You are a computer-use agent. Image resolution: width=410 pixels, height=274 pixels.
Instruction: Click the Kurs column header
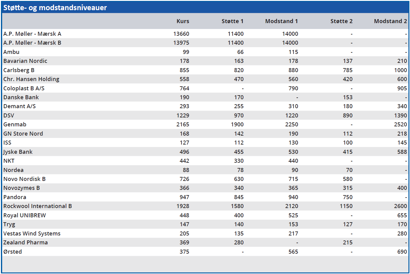pyautogui.click(x=183, y=21)
